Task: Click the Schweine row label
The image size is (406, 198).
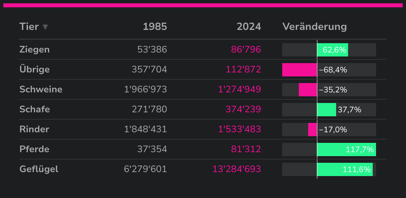Action: (x=41, y=89)
